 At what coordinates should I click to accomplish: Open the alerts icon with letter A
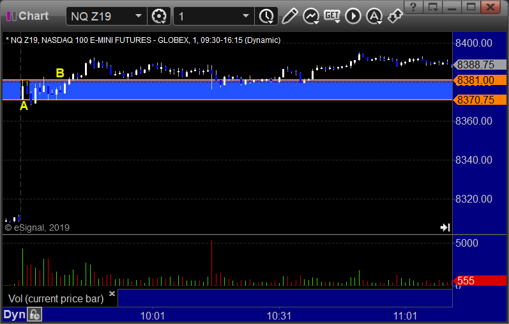pyautogui.click(x=374, y=16)
